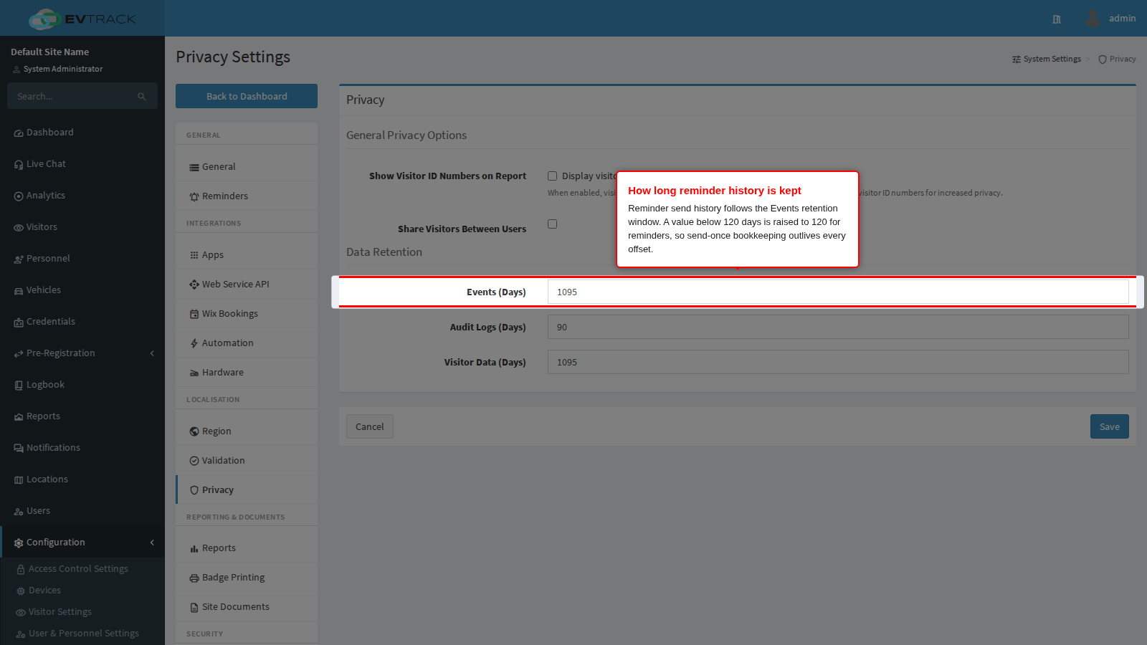The height and width of the screenshot is (645, 1147).
Task: Open Hardware settings item
Action: (x=247, y=373)
